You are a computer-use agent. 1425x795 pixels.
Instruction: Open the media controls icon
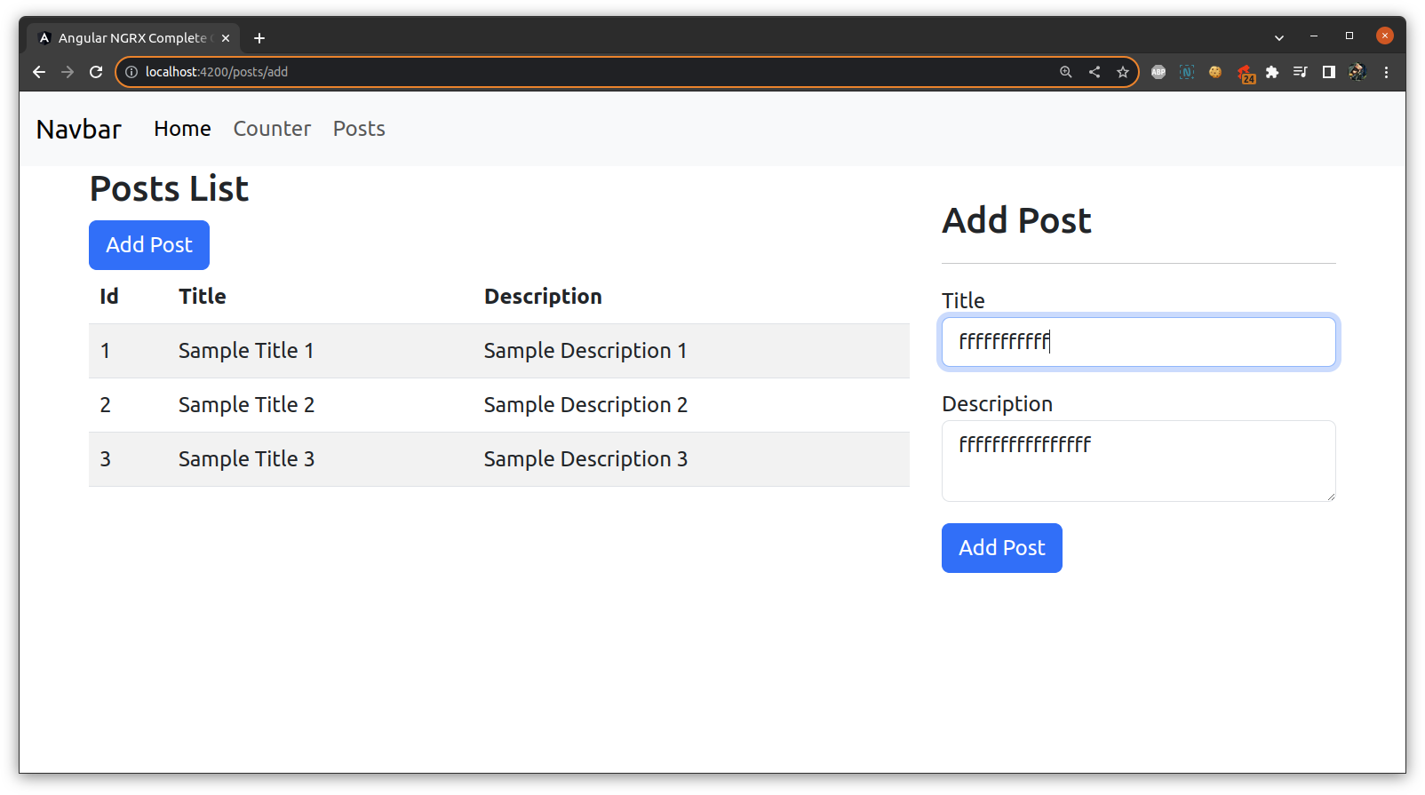(1301, 72)
